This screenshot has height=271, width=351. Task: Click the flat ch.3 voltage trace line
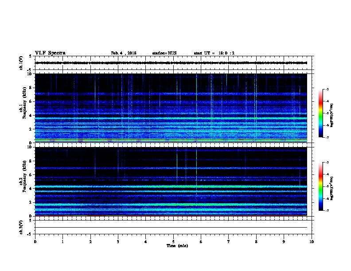click(x=171, y=228)
